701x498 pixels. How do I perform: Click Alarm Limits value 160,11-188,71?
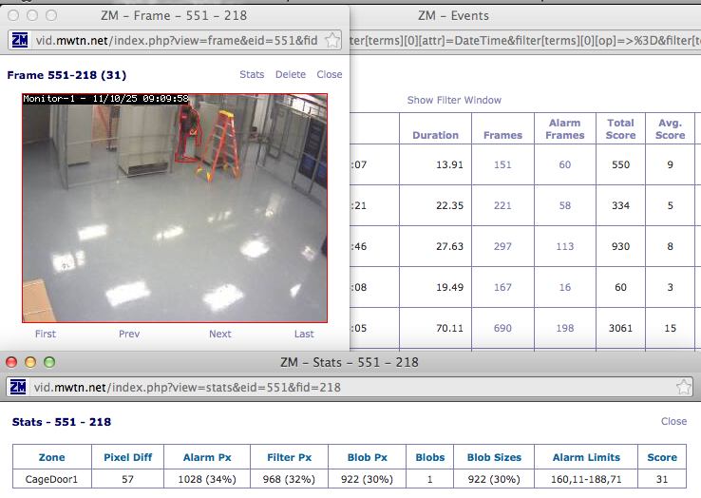pyautogui.click(x=586, y=479)
